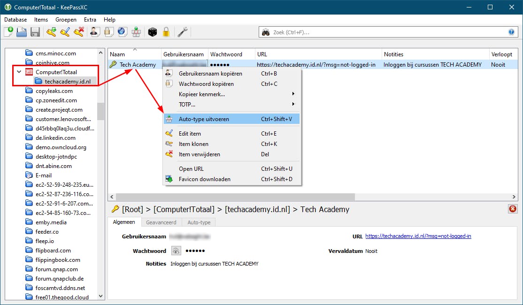Open the Kopieer kenmerk submenu

coord(231,94)
